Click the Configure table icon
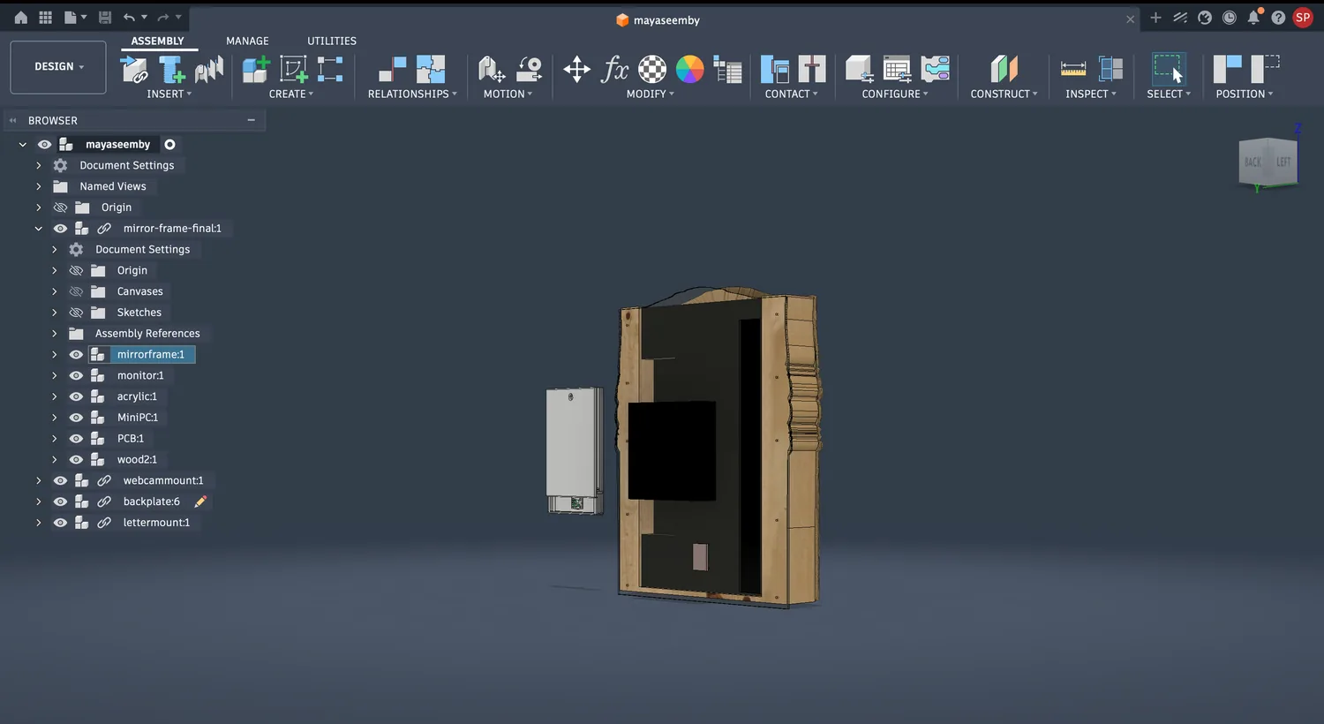1324x724 pixels. 897,69
